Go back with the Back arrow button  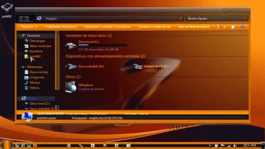(21, 18)
